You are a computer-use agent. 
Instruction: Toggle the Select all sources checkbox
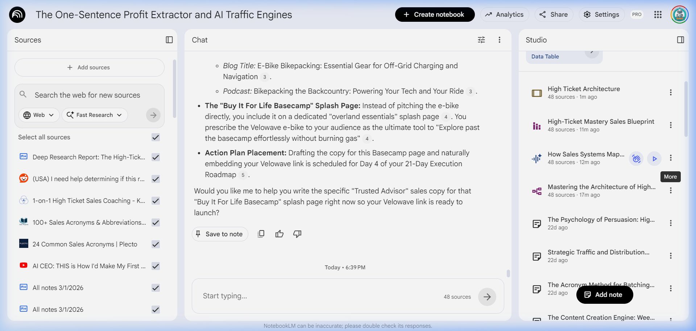click(x=156, y=137)
